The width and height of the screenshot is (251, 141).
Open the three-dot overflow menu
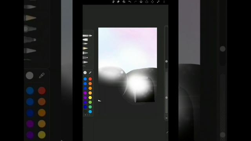164,2
